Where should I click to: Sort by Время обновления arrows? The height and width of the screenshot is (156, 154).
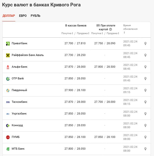pos(124,33)
